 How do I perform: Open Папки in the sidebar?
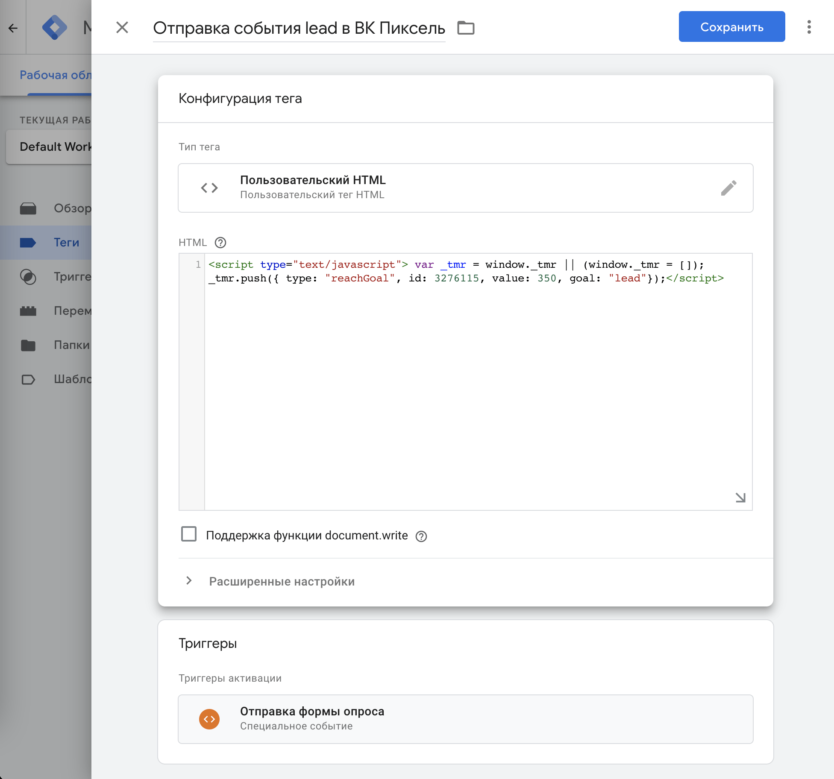[46, 345]
